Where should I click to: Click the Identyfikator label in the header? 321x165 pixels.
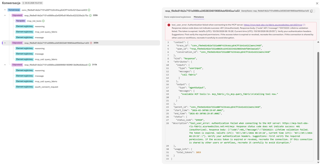pyautogui.click(x=275, y=11)
